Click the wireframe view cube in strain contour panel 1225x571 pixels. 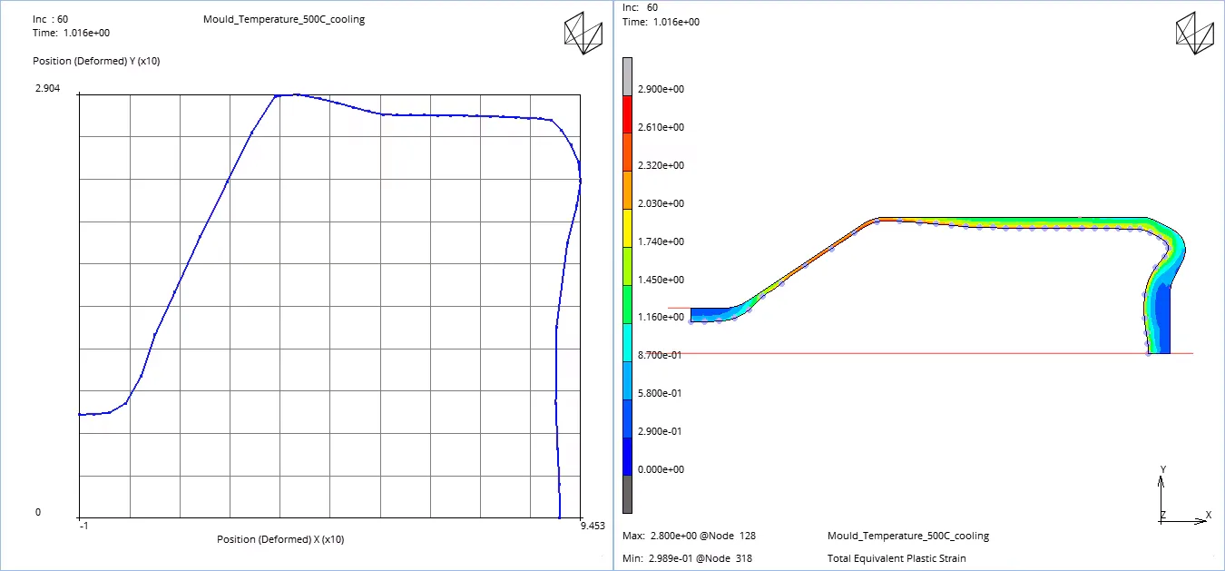tap(1194, 33)
